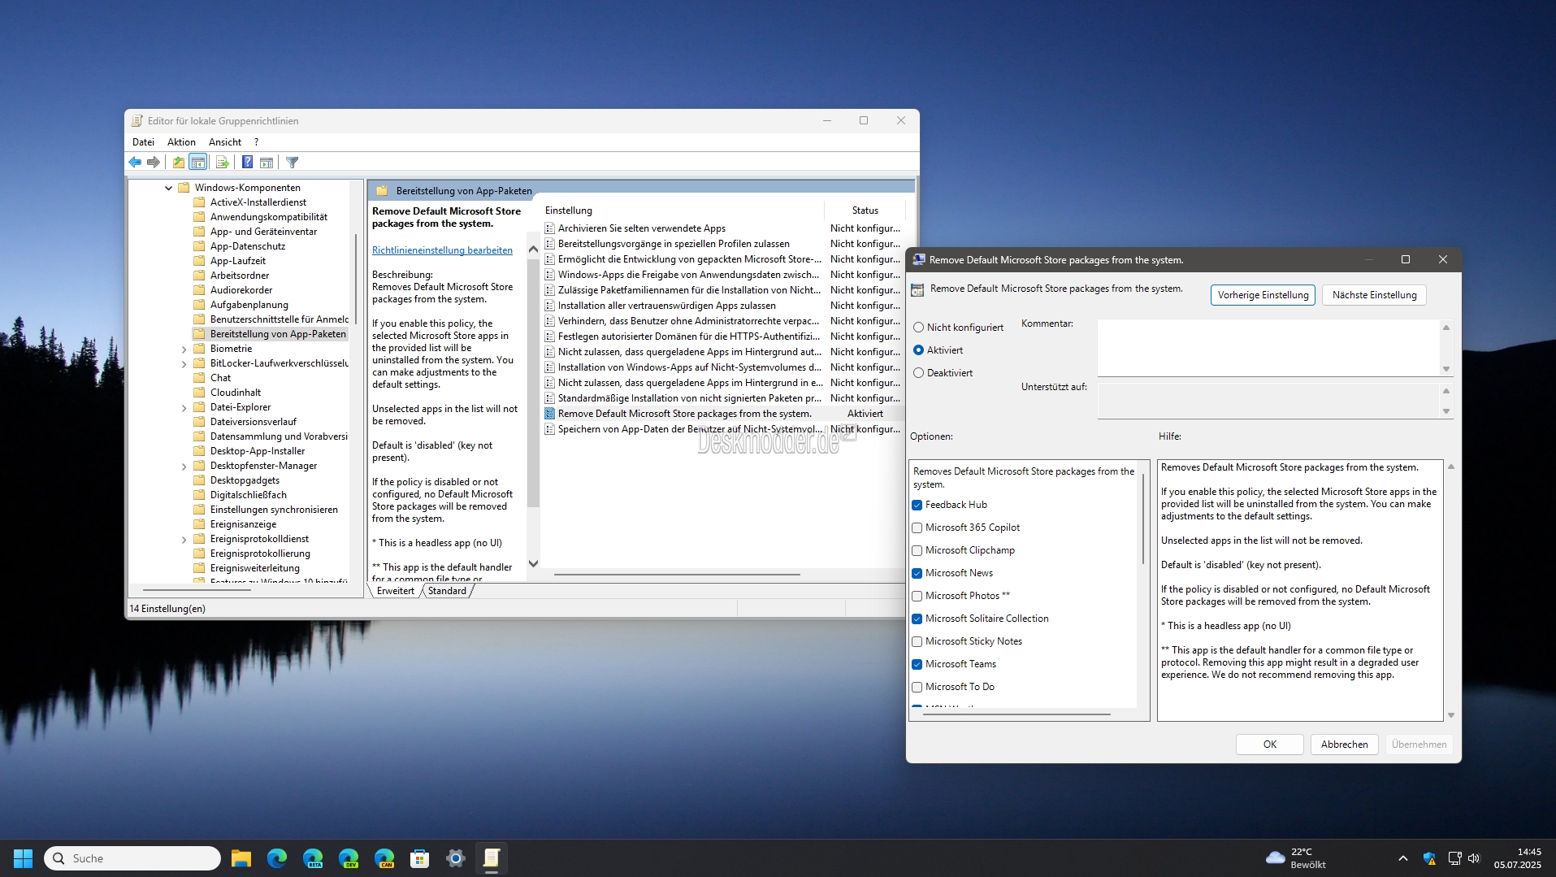Click the OK button in dialog
Screen dimensions: 1556x877
click(x=1269, y=745)
